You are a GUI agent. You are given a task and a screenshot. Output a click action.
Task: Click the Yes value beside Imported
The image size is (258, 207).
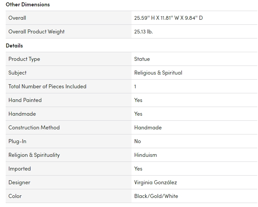pyautogui.click(x=138, y=169)
